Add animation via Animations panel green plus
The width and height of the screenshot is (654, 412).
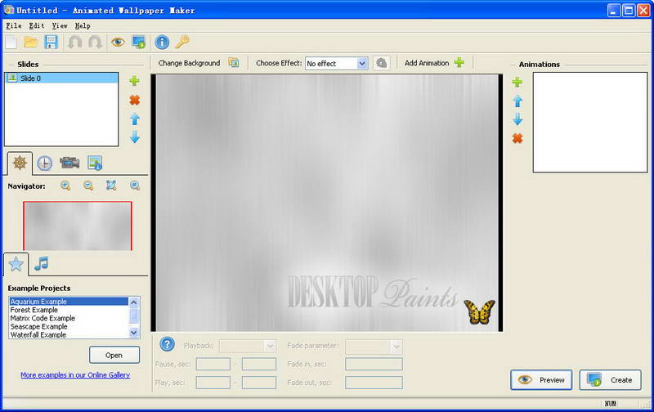(517, 82)
